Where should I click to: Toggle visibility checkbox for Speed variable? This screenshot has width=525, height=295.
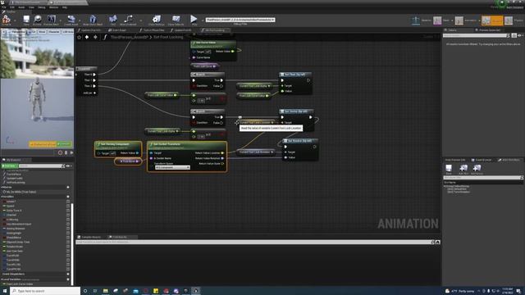pos(68,206)
